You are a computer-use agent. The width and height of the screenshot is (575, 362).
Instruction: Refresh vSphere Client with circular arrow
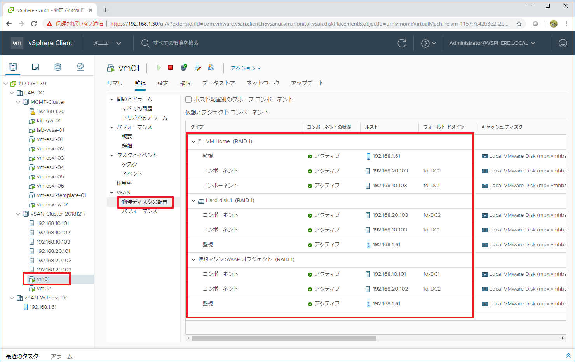coord(402,43)
